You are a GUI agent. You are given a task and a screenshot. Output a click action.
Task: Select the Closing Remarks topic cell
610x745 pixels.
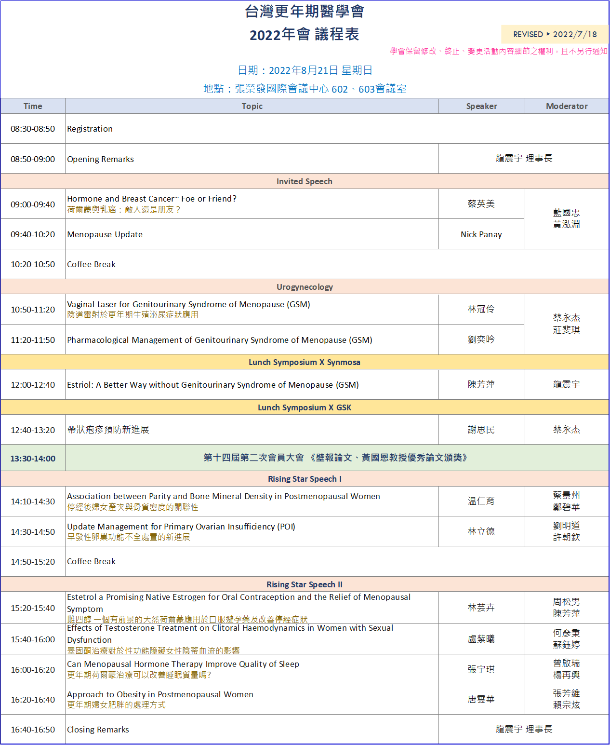tap(98, 730)
